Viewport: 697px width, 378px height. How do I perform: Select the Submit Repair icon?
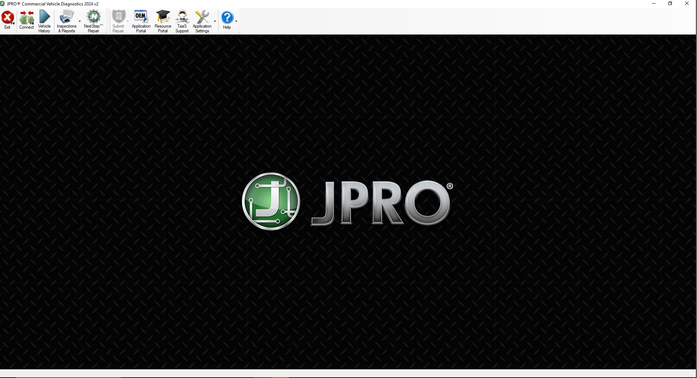(x=118, y=20)
